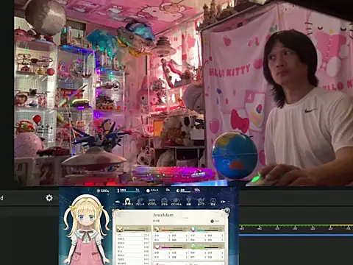Open the gear settings icon in OBS panel
The image size is (353, 265).
tap(49, 198)
